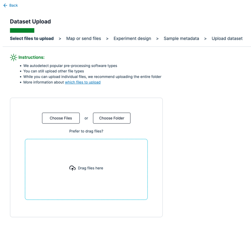Click the back arrow icon
This screenshot has width=251, height=225.
pyautogui.click(x=5, y=6)
